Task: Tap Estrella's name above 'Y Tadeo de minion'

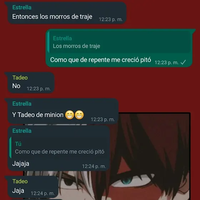Action: [22, 104]
